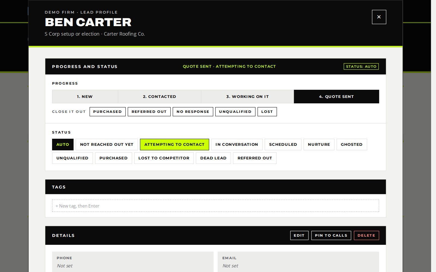
Task: Click the new tag input field
Action: (x=216, y=206)
